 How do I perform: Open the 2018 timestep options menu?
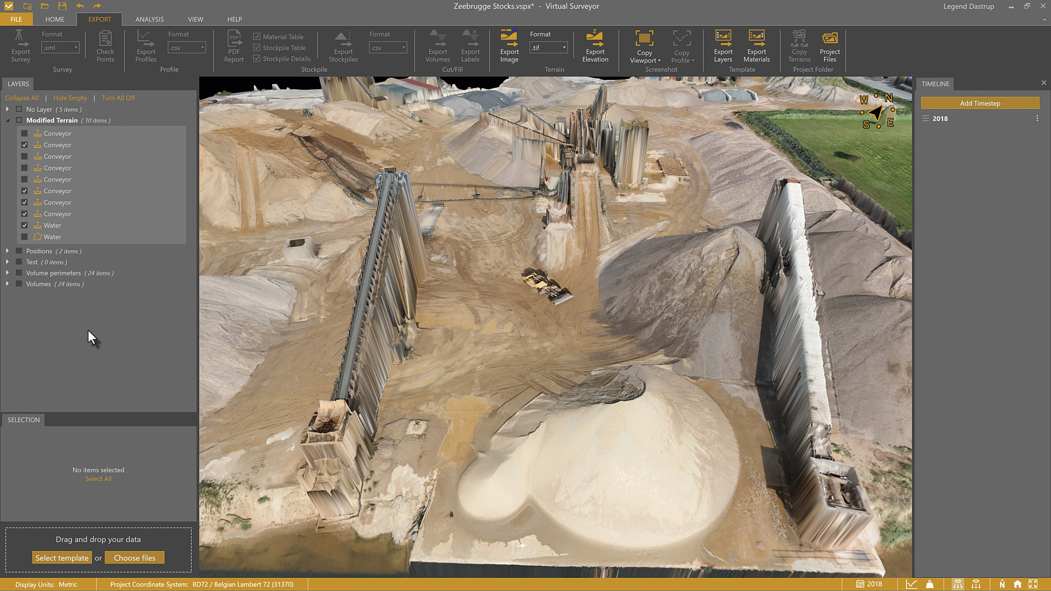[1037, 119]
